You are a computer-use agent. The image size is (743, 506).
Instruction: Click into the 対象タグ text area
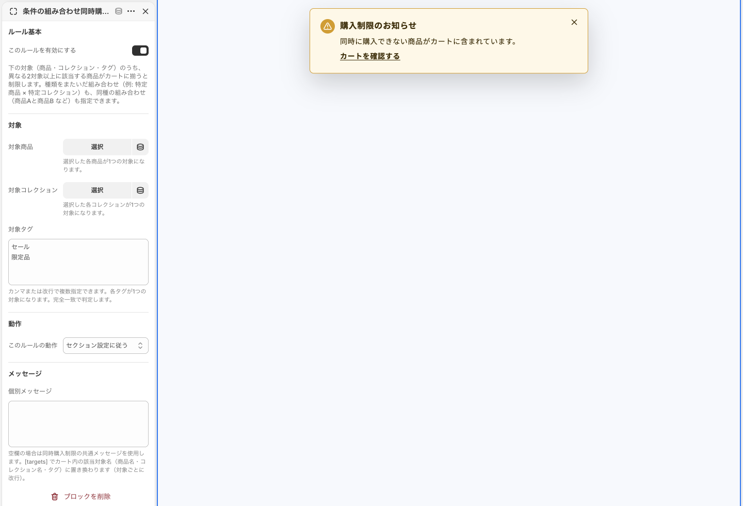tap(78, 262)
